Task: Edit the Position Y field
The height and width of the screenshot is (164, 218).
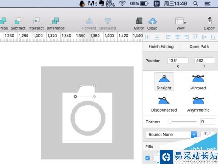Action: (x=204, y=61)
